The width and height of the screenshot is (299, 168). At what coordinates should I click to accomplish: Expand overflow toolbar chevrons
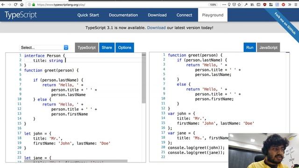click(290, 5)
